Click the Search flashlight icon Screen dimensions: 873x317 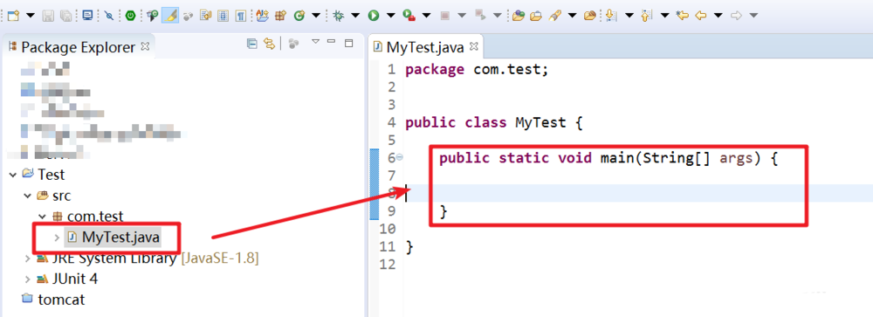click(554, 16)
